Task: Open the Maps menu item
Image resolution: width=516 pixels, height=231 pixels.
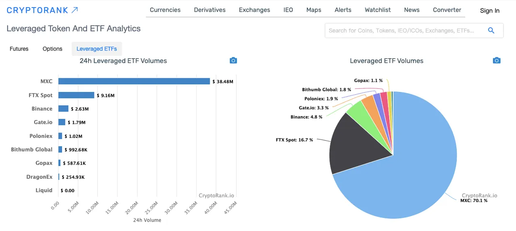Action: [314, 10]
